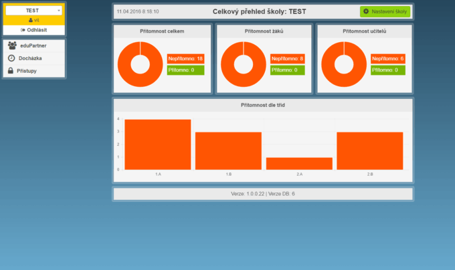Click the Přístupy padlock icon
455x270 pixels.
11,70
